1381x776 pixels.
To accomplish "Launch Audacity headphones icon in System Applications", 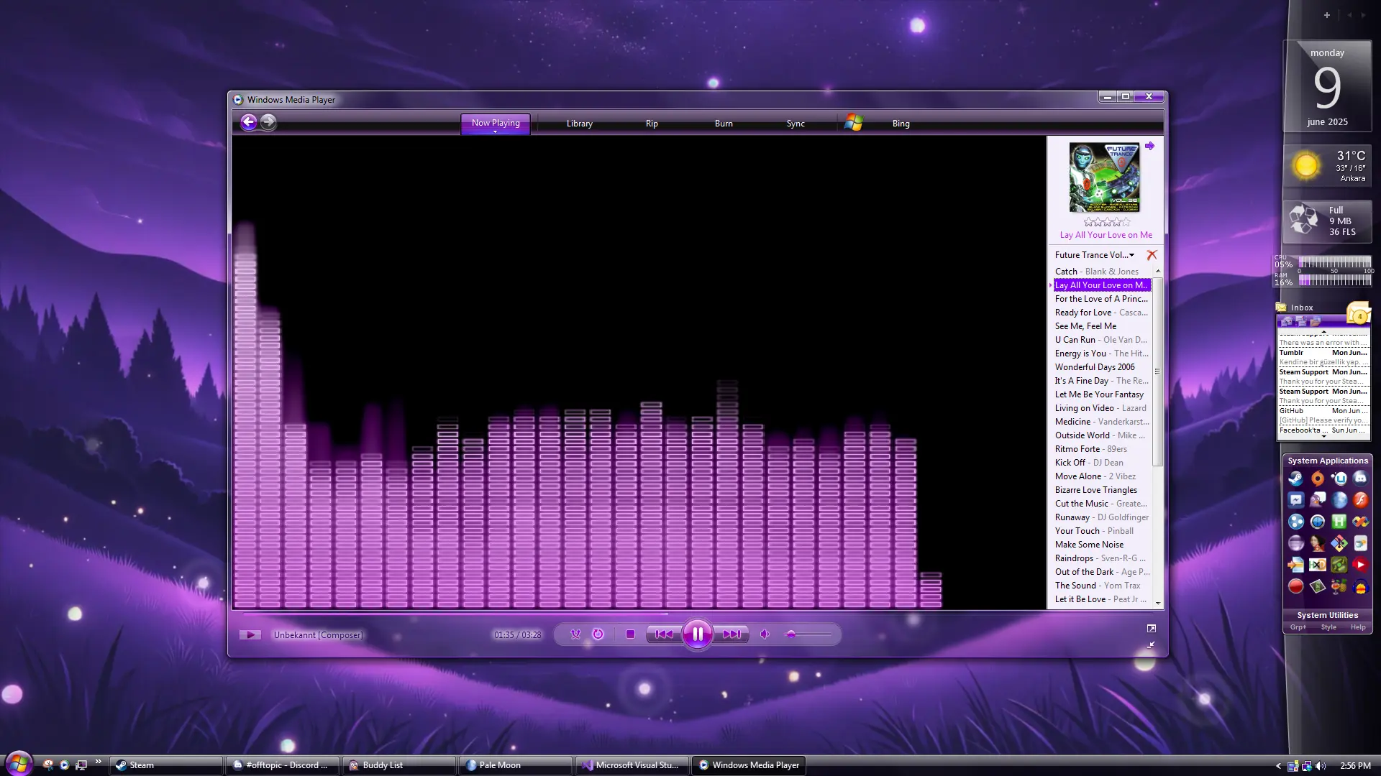I will [1360, 586].
